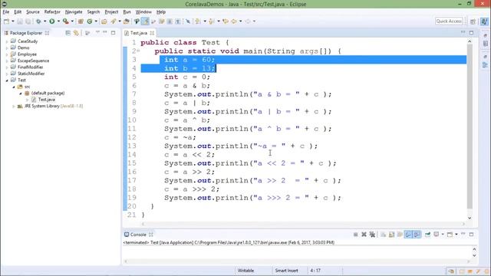Image resolution: width=491 pixels, height=276 pixels.
Task: Expand the Employee project
Action: 7,54
